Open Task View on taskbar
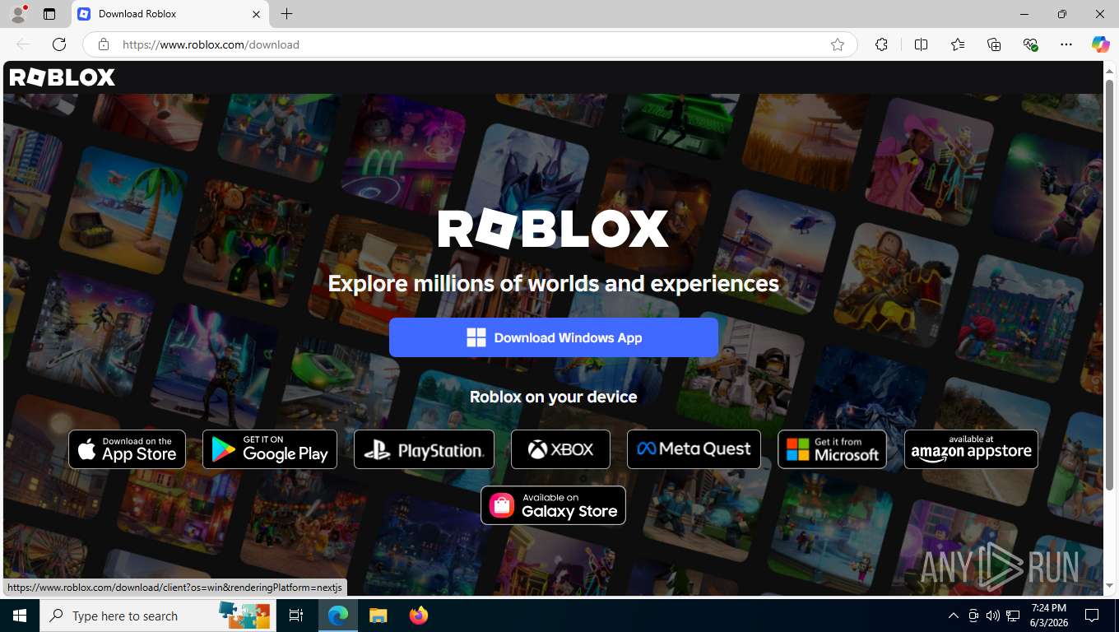 pyautogui.click(x=296, y=616)
